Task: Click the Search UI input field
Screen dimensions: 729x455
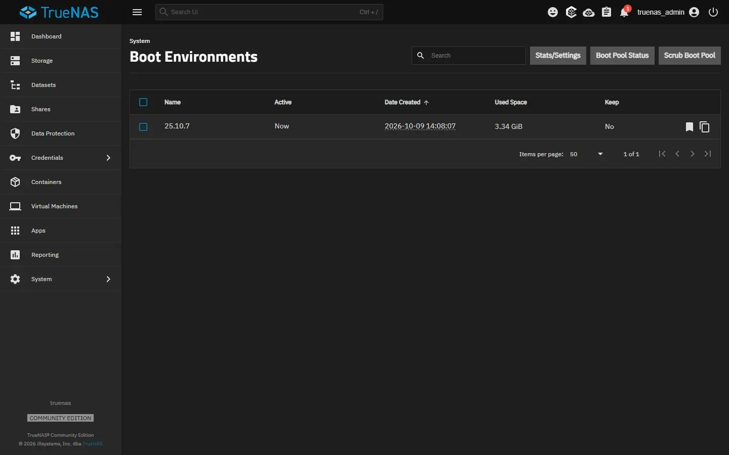Action: (269, 12)
